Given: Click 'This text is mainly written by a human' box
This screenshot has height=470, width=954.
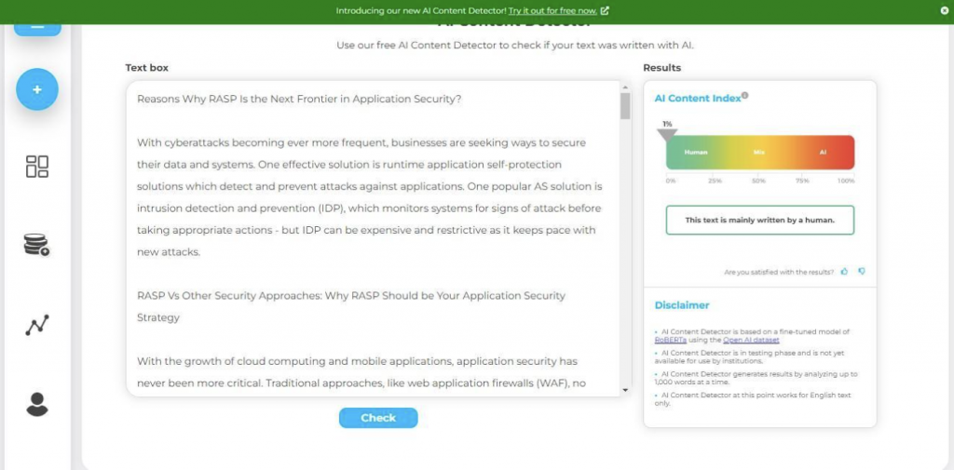Looking at the screenshot, I should [760, 220].
